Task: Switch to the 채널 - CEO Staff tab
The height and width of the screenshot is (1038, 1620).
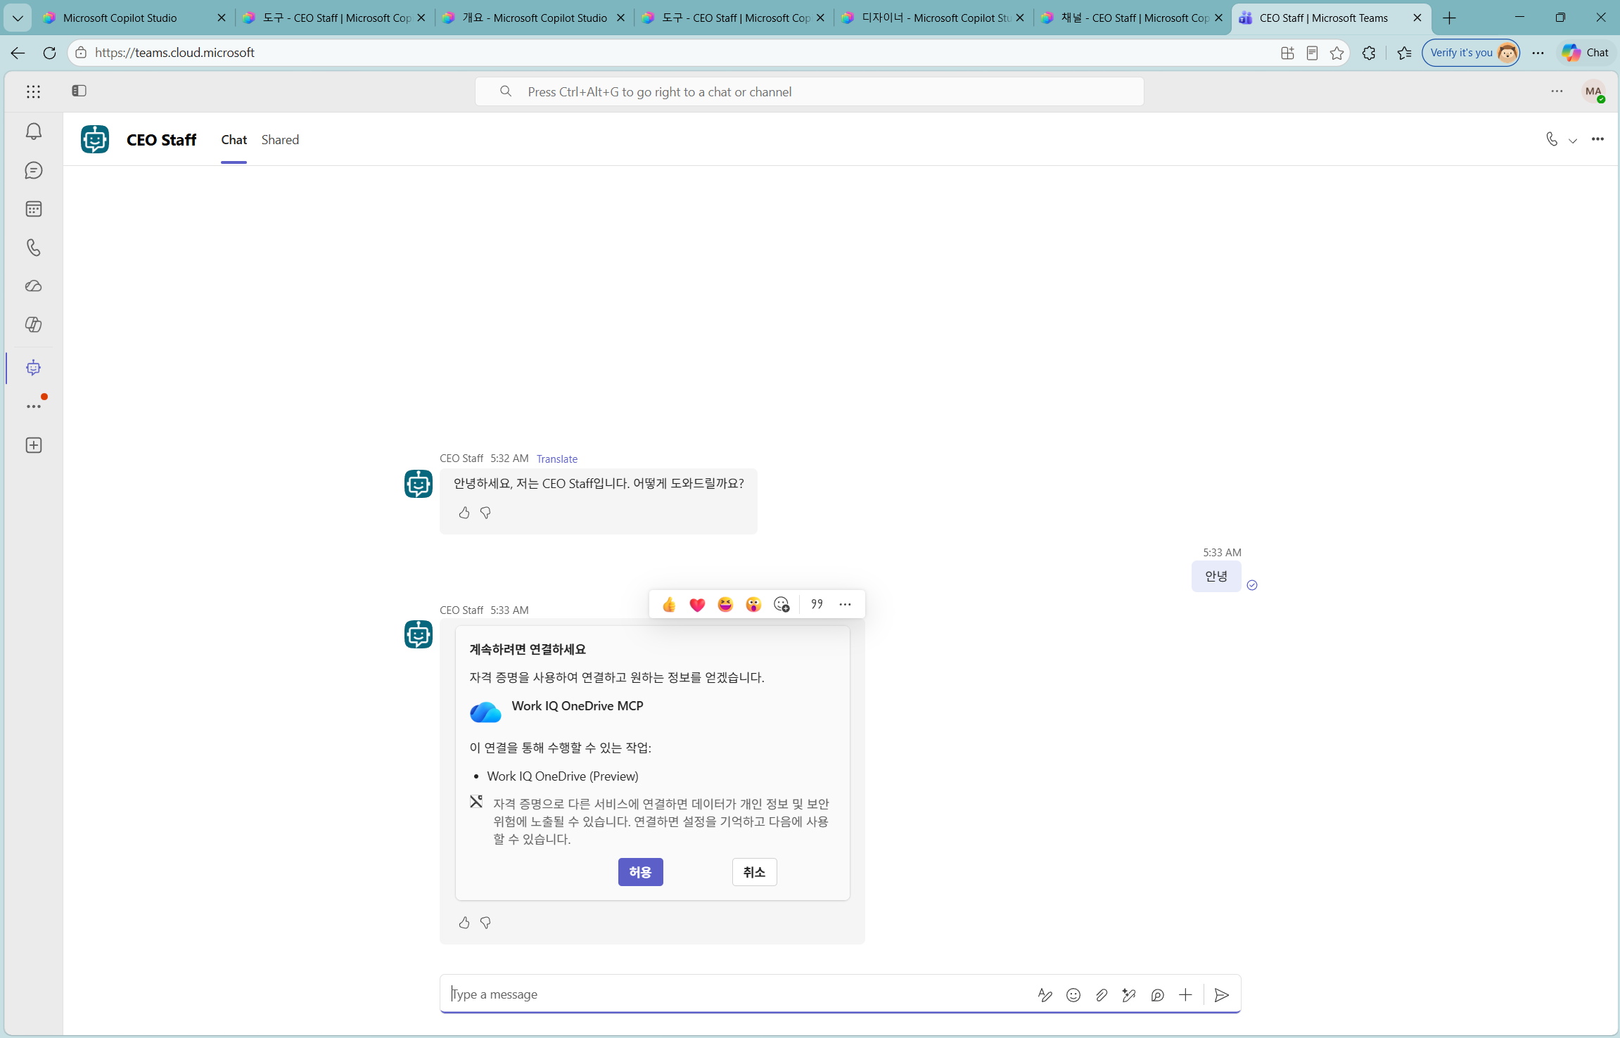Action: [x=1133, y=18]
